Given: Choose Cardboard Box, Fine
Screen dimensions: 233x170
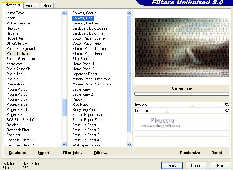Looking at the screenshot, I should 88,33.
